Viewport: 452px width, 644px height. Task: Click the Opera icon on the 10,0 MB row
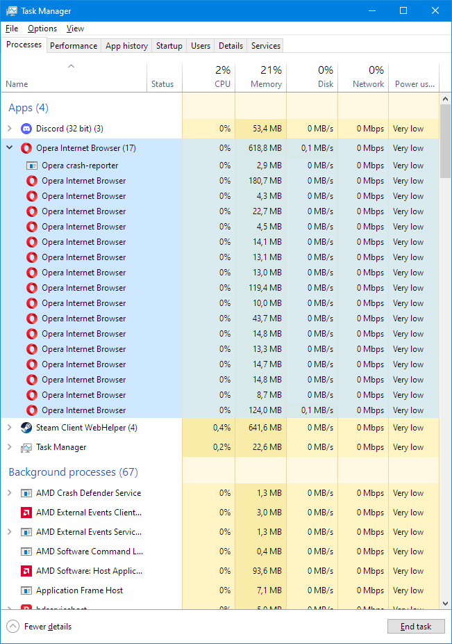[x=32, y=303]
